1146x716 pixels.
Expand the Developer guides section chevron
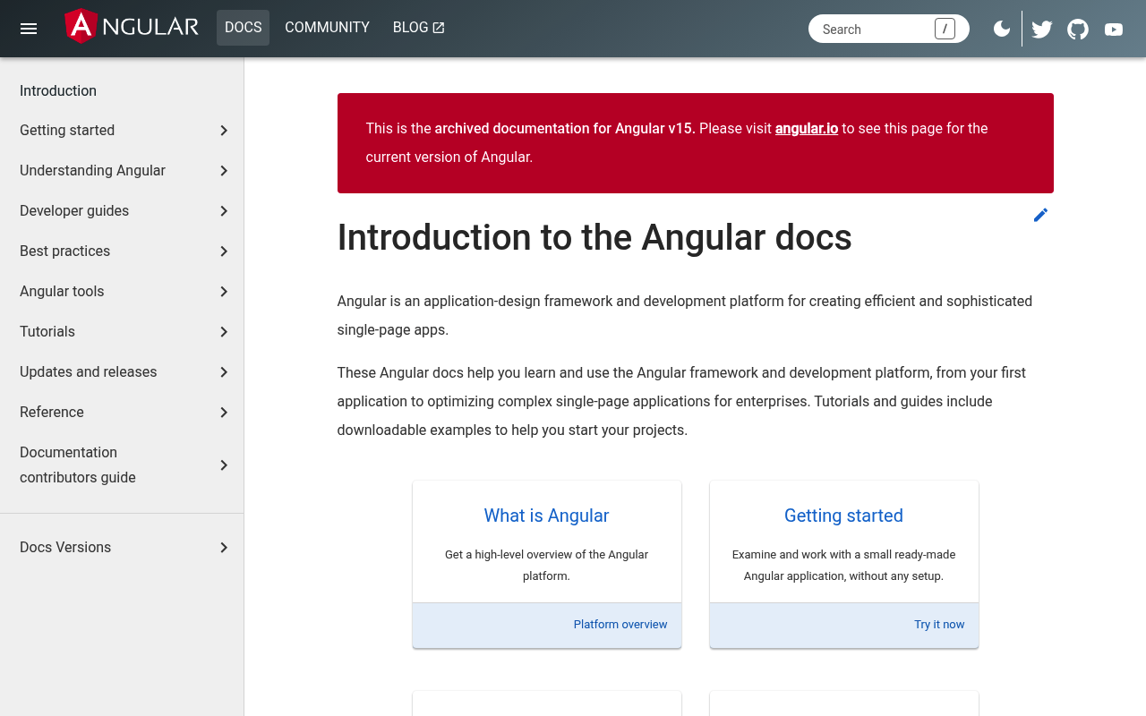coord(224,211)
